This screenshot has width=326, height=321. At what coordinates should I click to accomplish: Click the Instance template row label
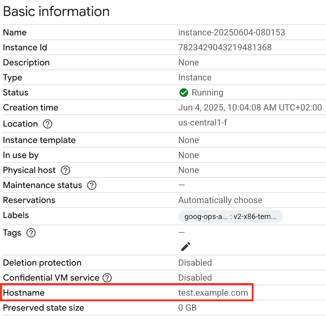(x=39, y=140)
